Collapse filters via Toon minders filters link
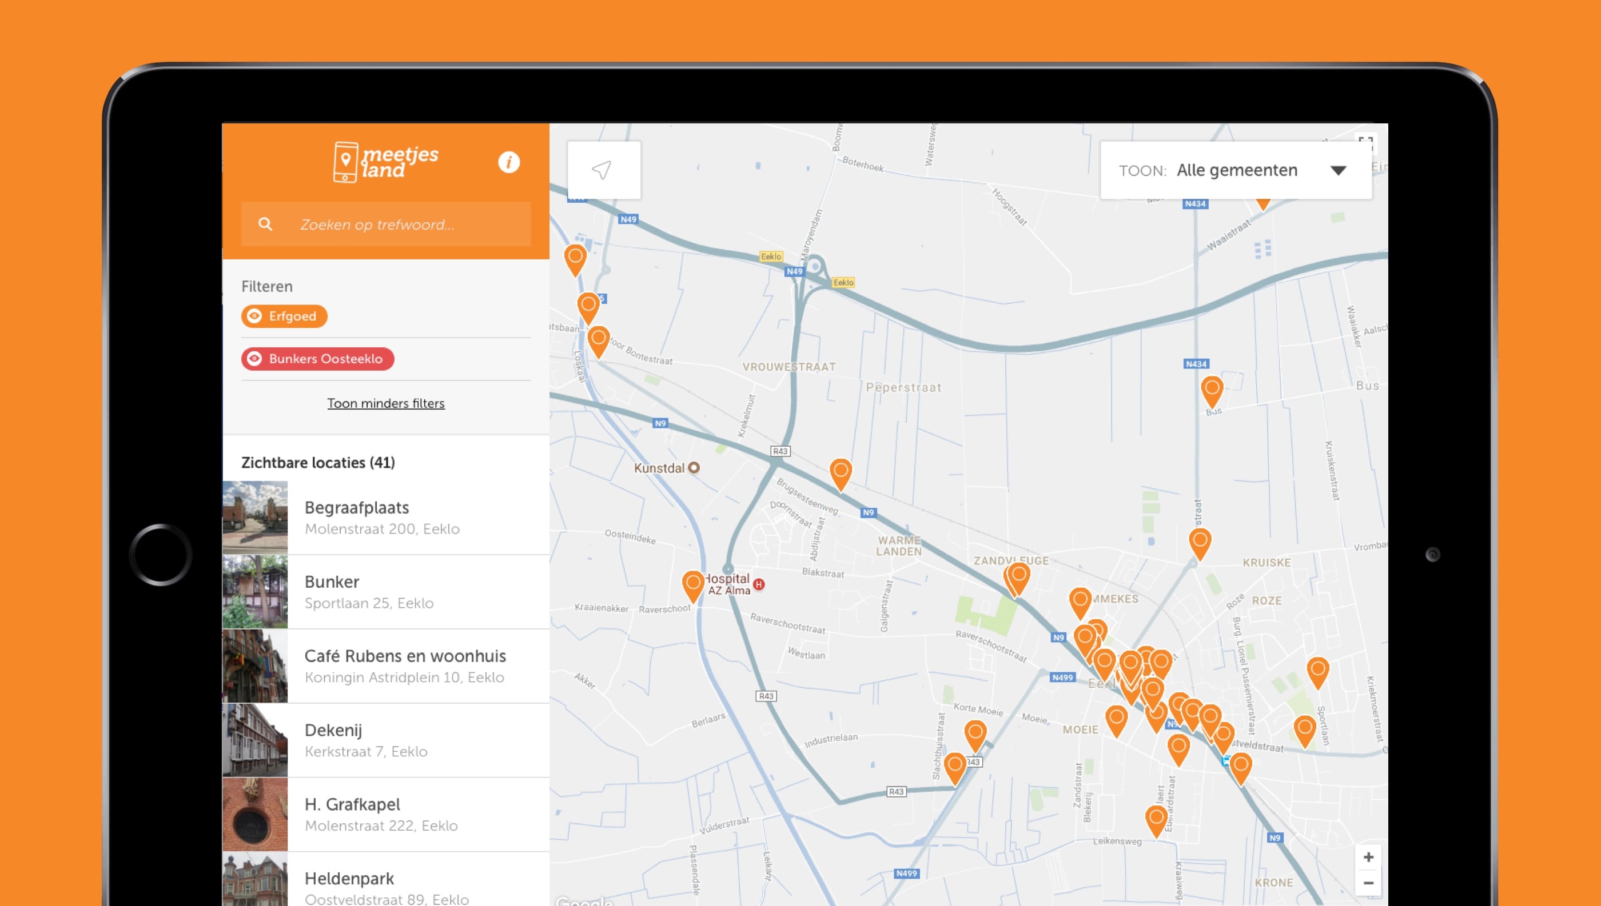Viewport: 1601px width, 906px height. coord(385,403)
